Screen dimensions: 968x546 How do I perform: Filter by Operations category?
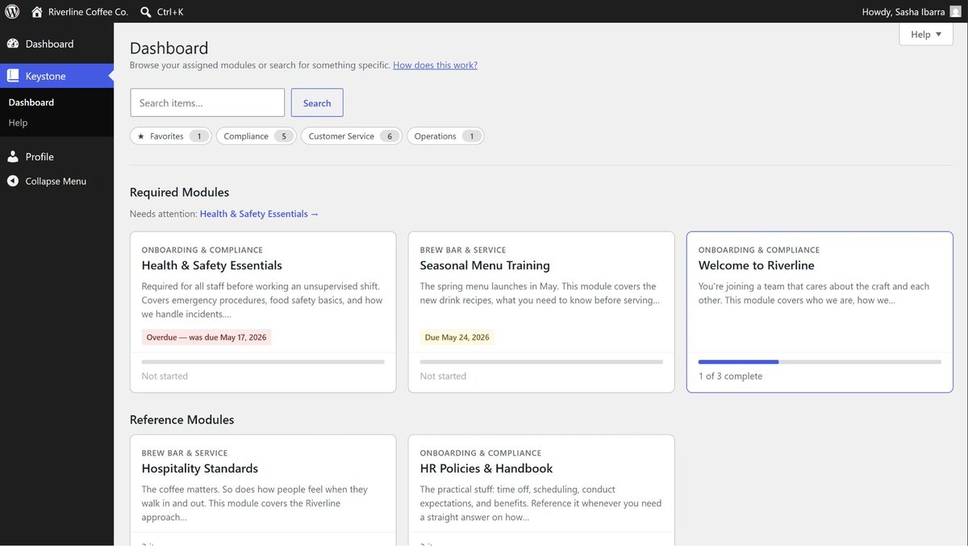tap(445, 136)
